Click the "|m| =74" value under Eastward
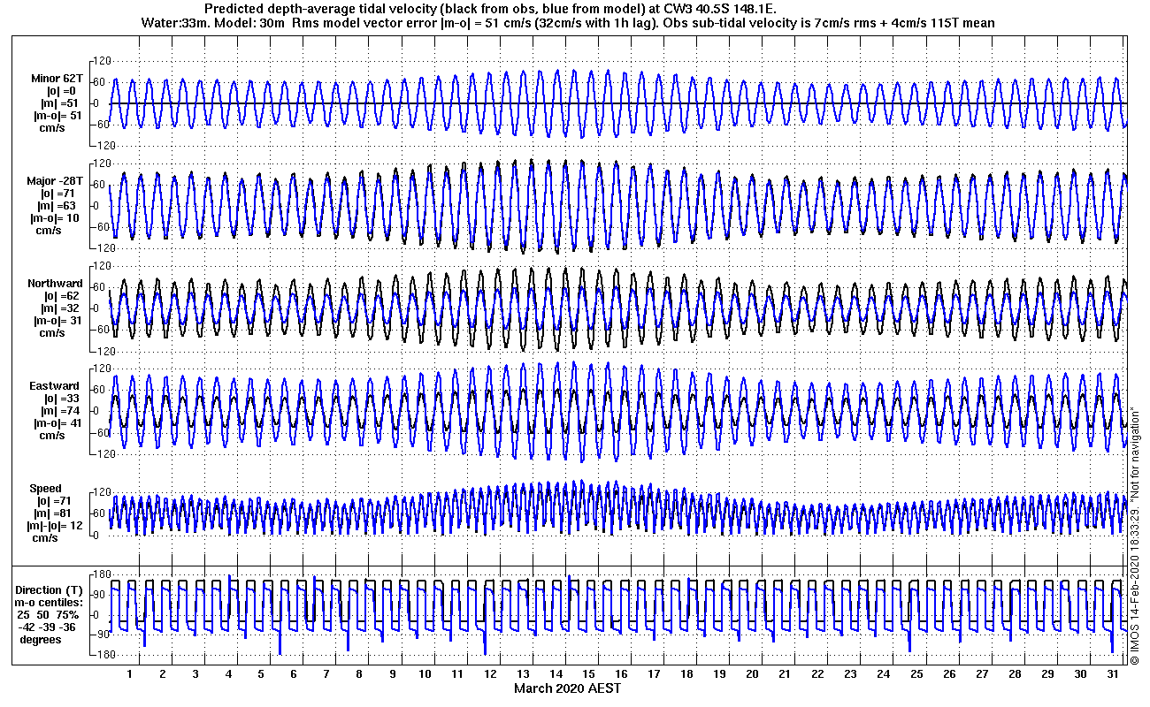Image resolution: width=1150 pixels, height=707 pixels. tap(61, 411)
